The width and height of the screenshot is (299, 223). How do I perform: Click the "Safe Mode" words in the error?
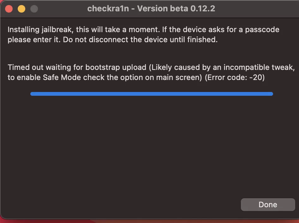point(58,77)
